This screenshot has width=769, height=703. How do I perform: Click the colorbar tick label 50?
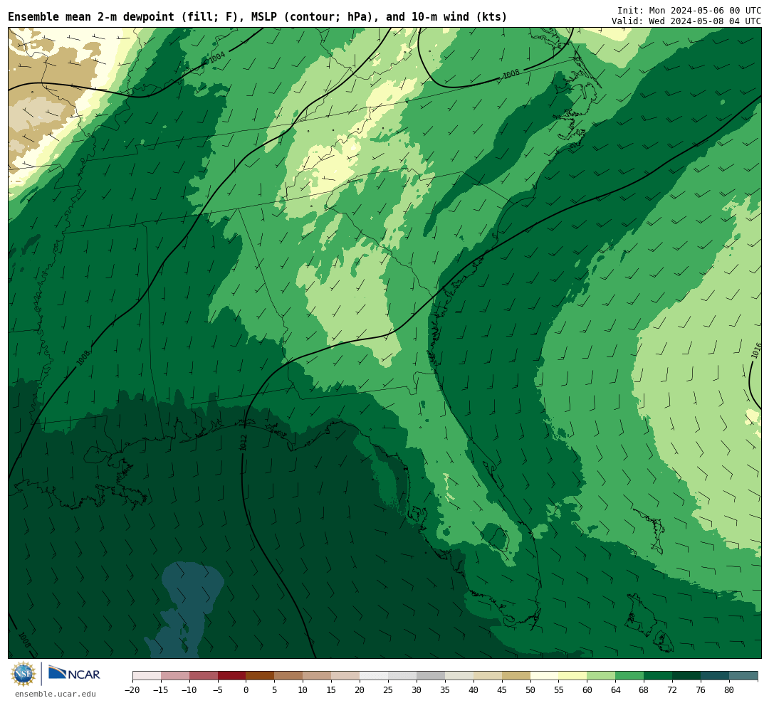[530, 689]
